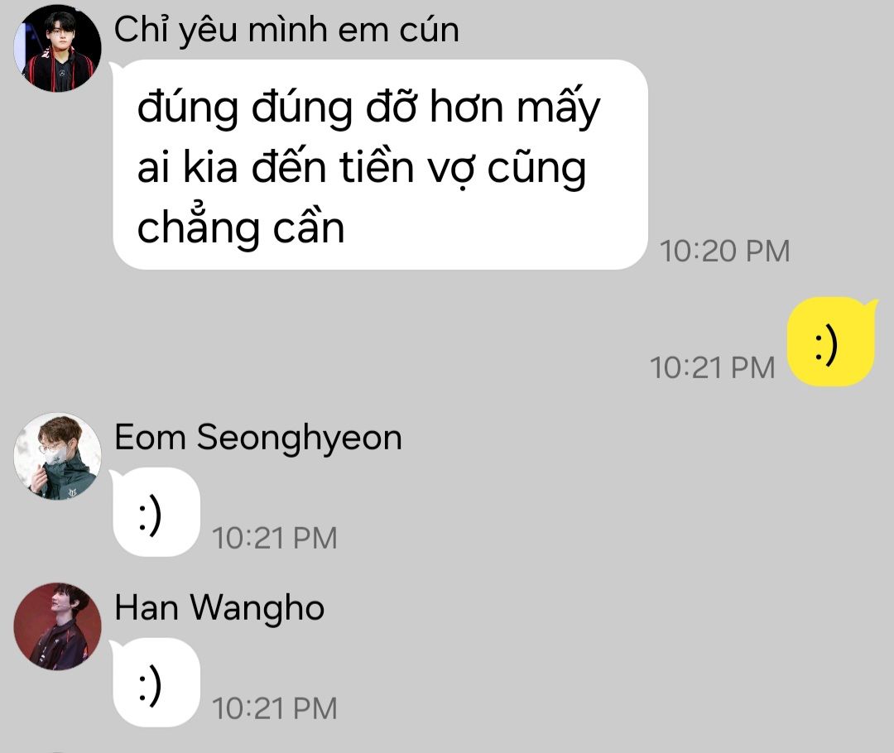894x753 pixels.
Task: Tap the smiley text in Han Wangho's bubble
Action: (x=151, y=687)
